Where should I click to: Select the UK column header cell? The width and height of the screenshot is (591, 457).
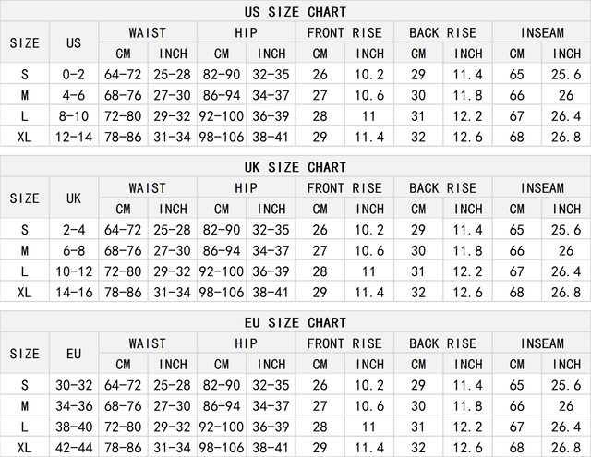pyautogui.click(x=74, y=198)
